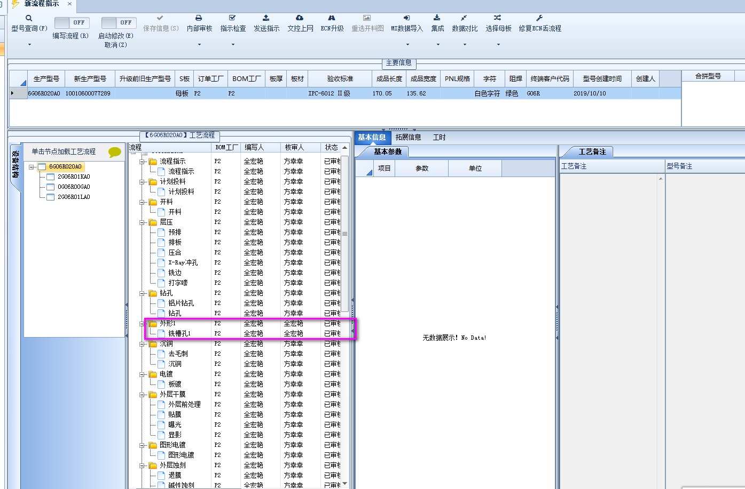
Task: Click the 设备结构 vertical side tab
Action: click(x=15, y=164)
